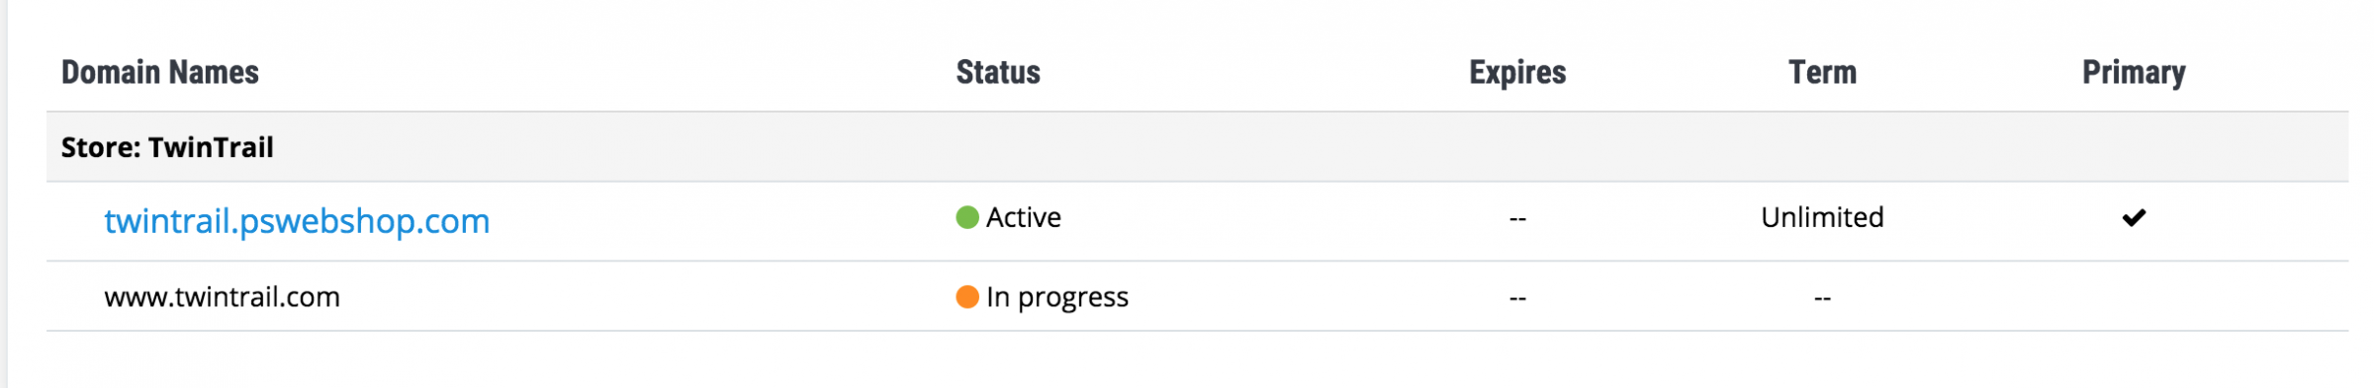This screenshot has width=2374, height=388.
Task: Click the Expires column header
Action: [x=1517, y=72]
